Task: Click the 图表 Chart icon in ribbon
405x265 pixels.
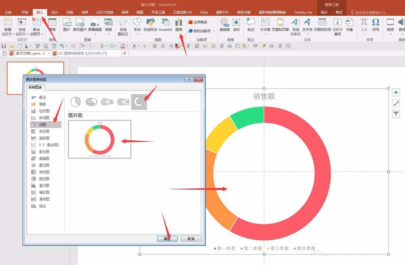Action: point(179,23)
